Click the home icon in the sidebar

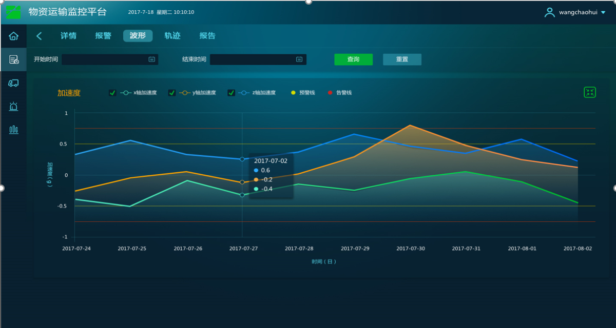pos(14,36)
